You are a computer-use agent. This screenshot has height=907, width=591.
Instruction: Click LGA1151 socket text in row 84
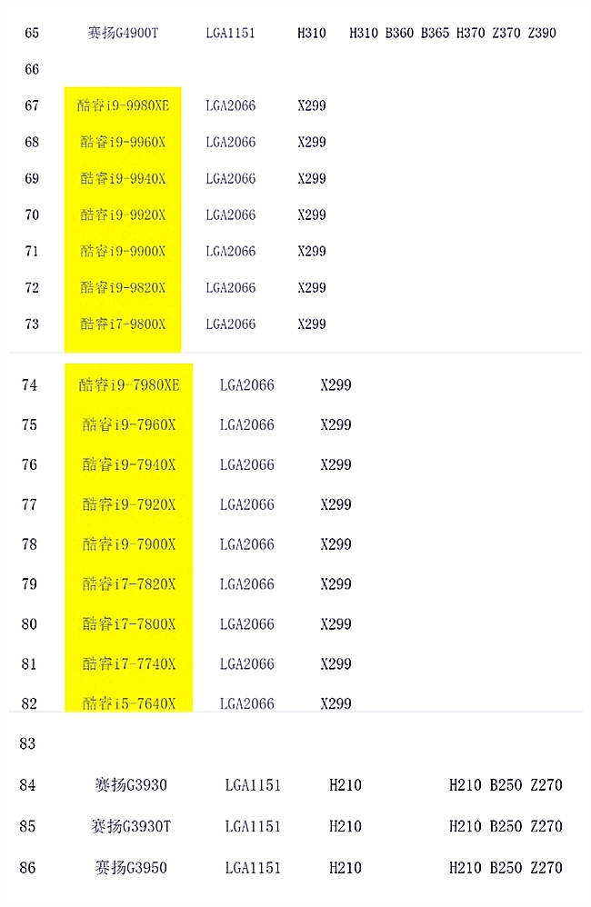pos(253,785)
